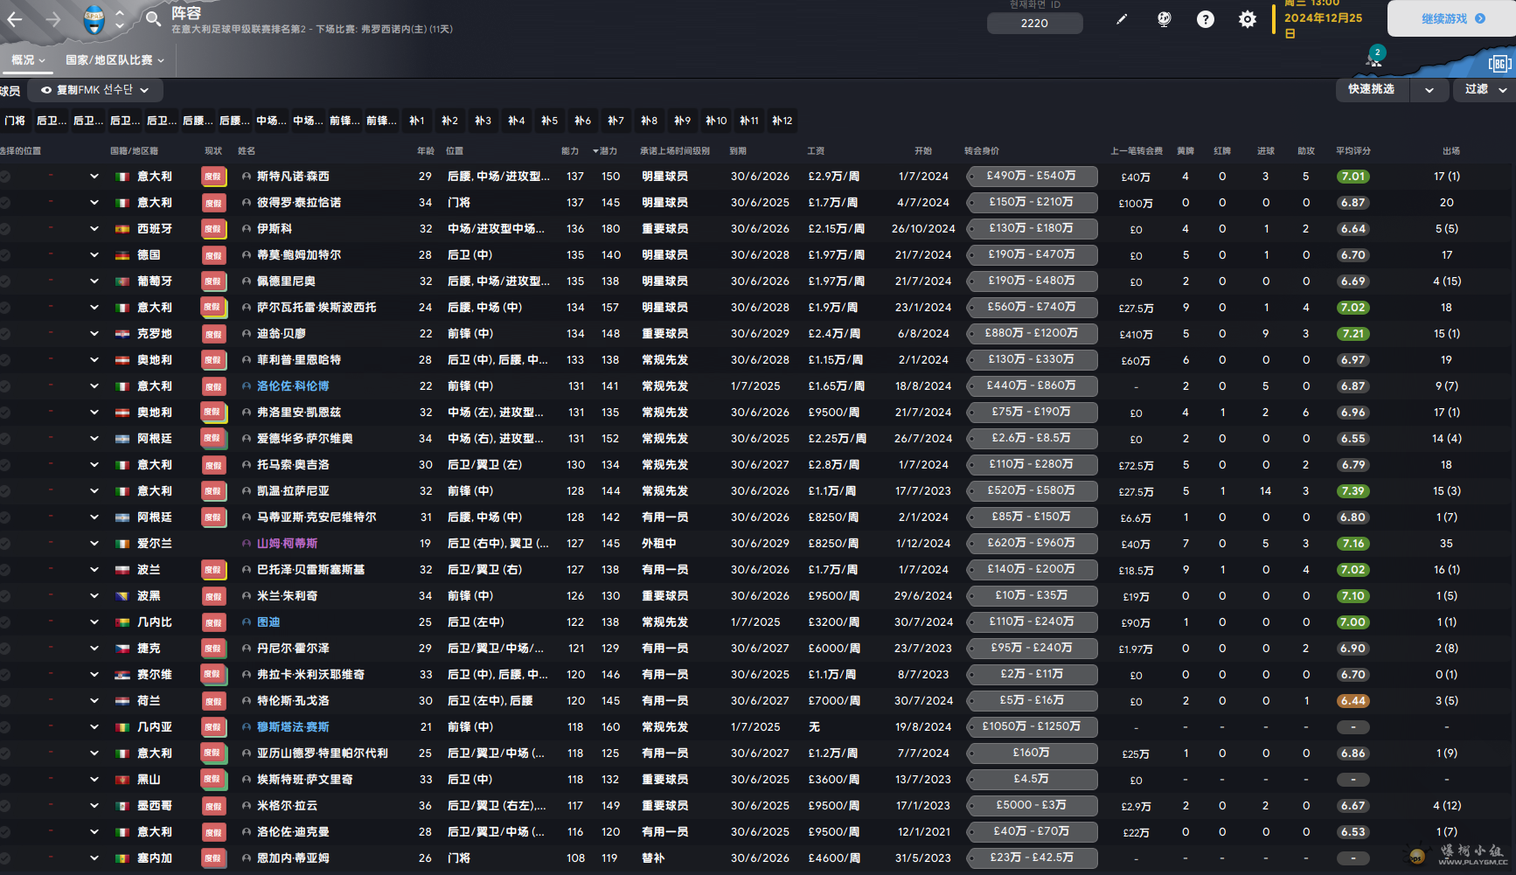Tick selection checkbox for 斯特凡诺·森西
Image resolution: width=1516 pixels, height=875 pixels.
(5, 177)
